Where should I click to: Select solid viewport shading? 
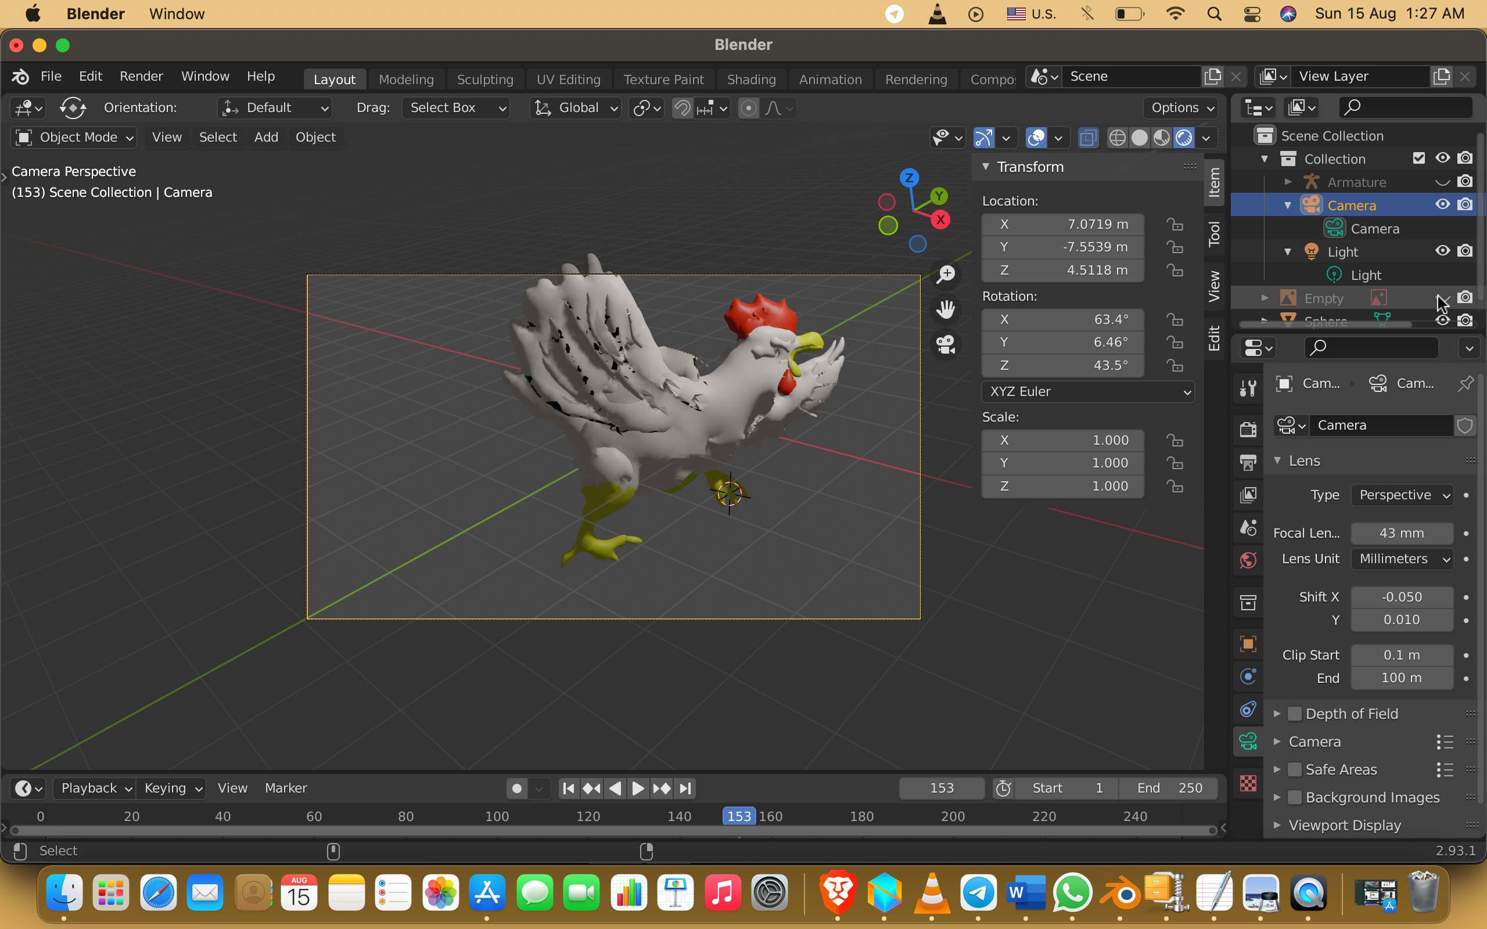pos(1140,138)
